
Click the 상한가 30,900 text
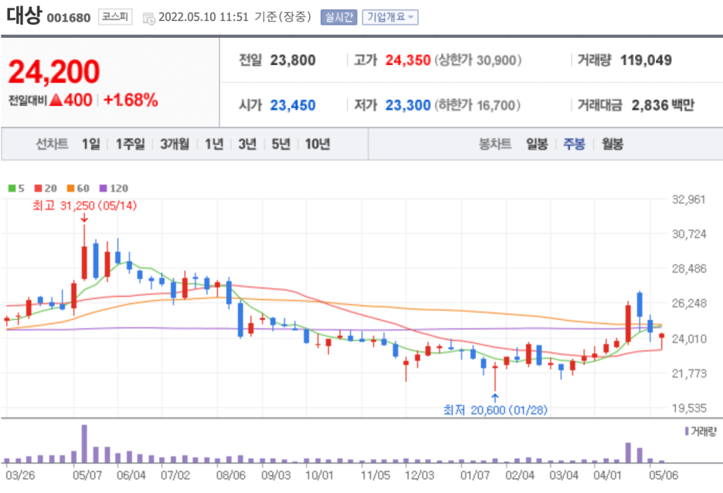(x=478, y=60)
